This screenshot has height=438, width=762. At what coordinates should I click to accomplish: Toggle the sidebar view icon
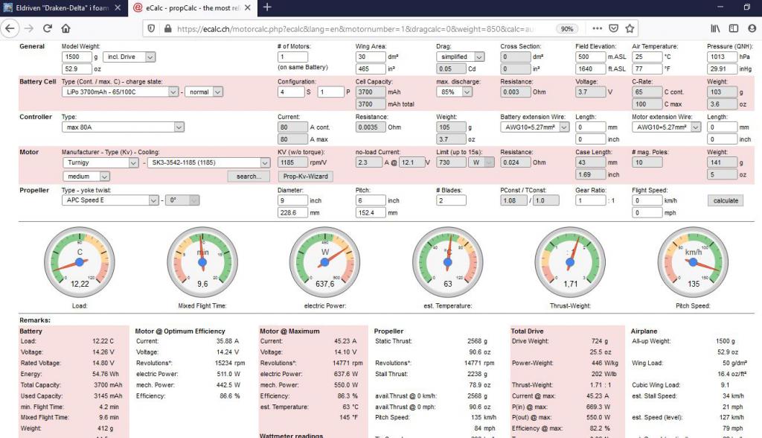(734, 28)
